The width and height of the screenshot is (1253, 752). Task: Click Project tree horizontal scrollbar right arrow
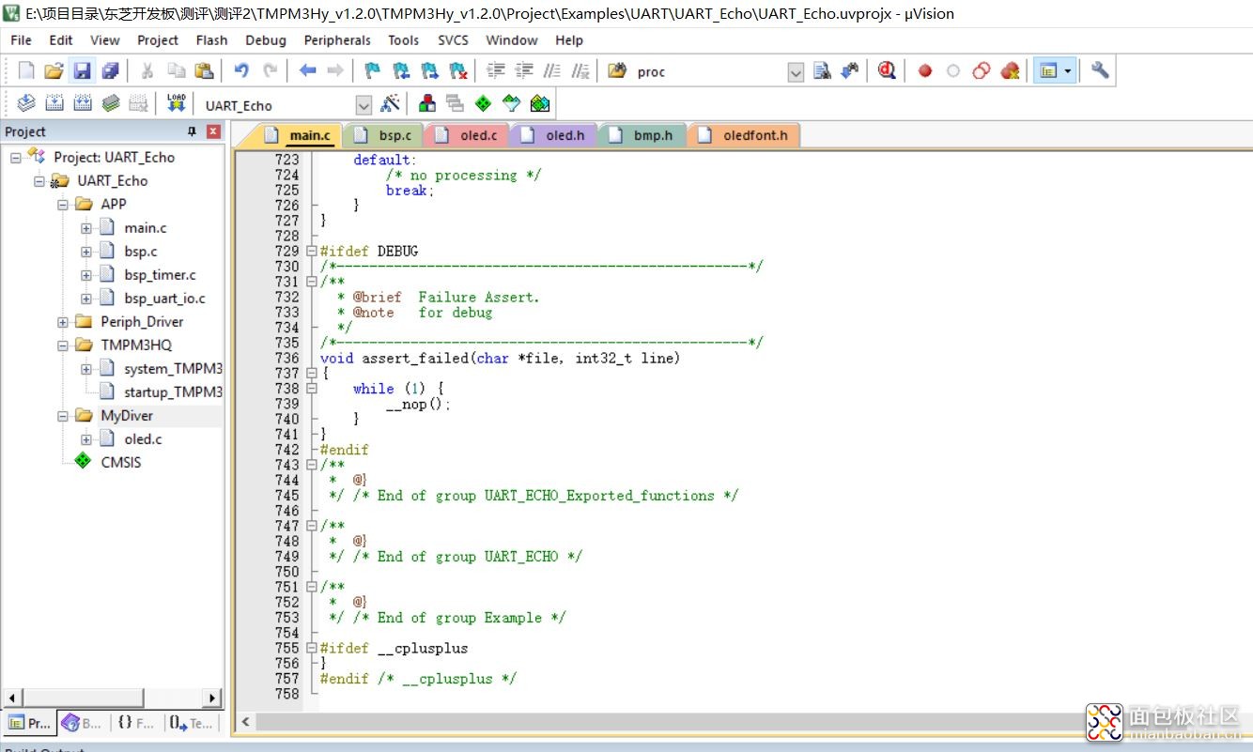(x=213, y=698)
